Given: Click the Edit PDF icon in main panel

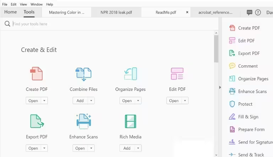Looking at the screenshot, I should [177, 74].
